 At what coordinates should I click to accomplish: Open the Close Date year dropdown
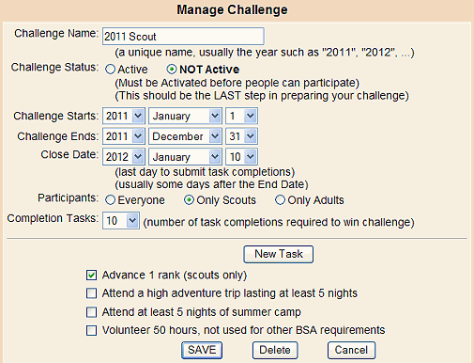pyautogui.click(x=124, y=157)
